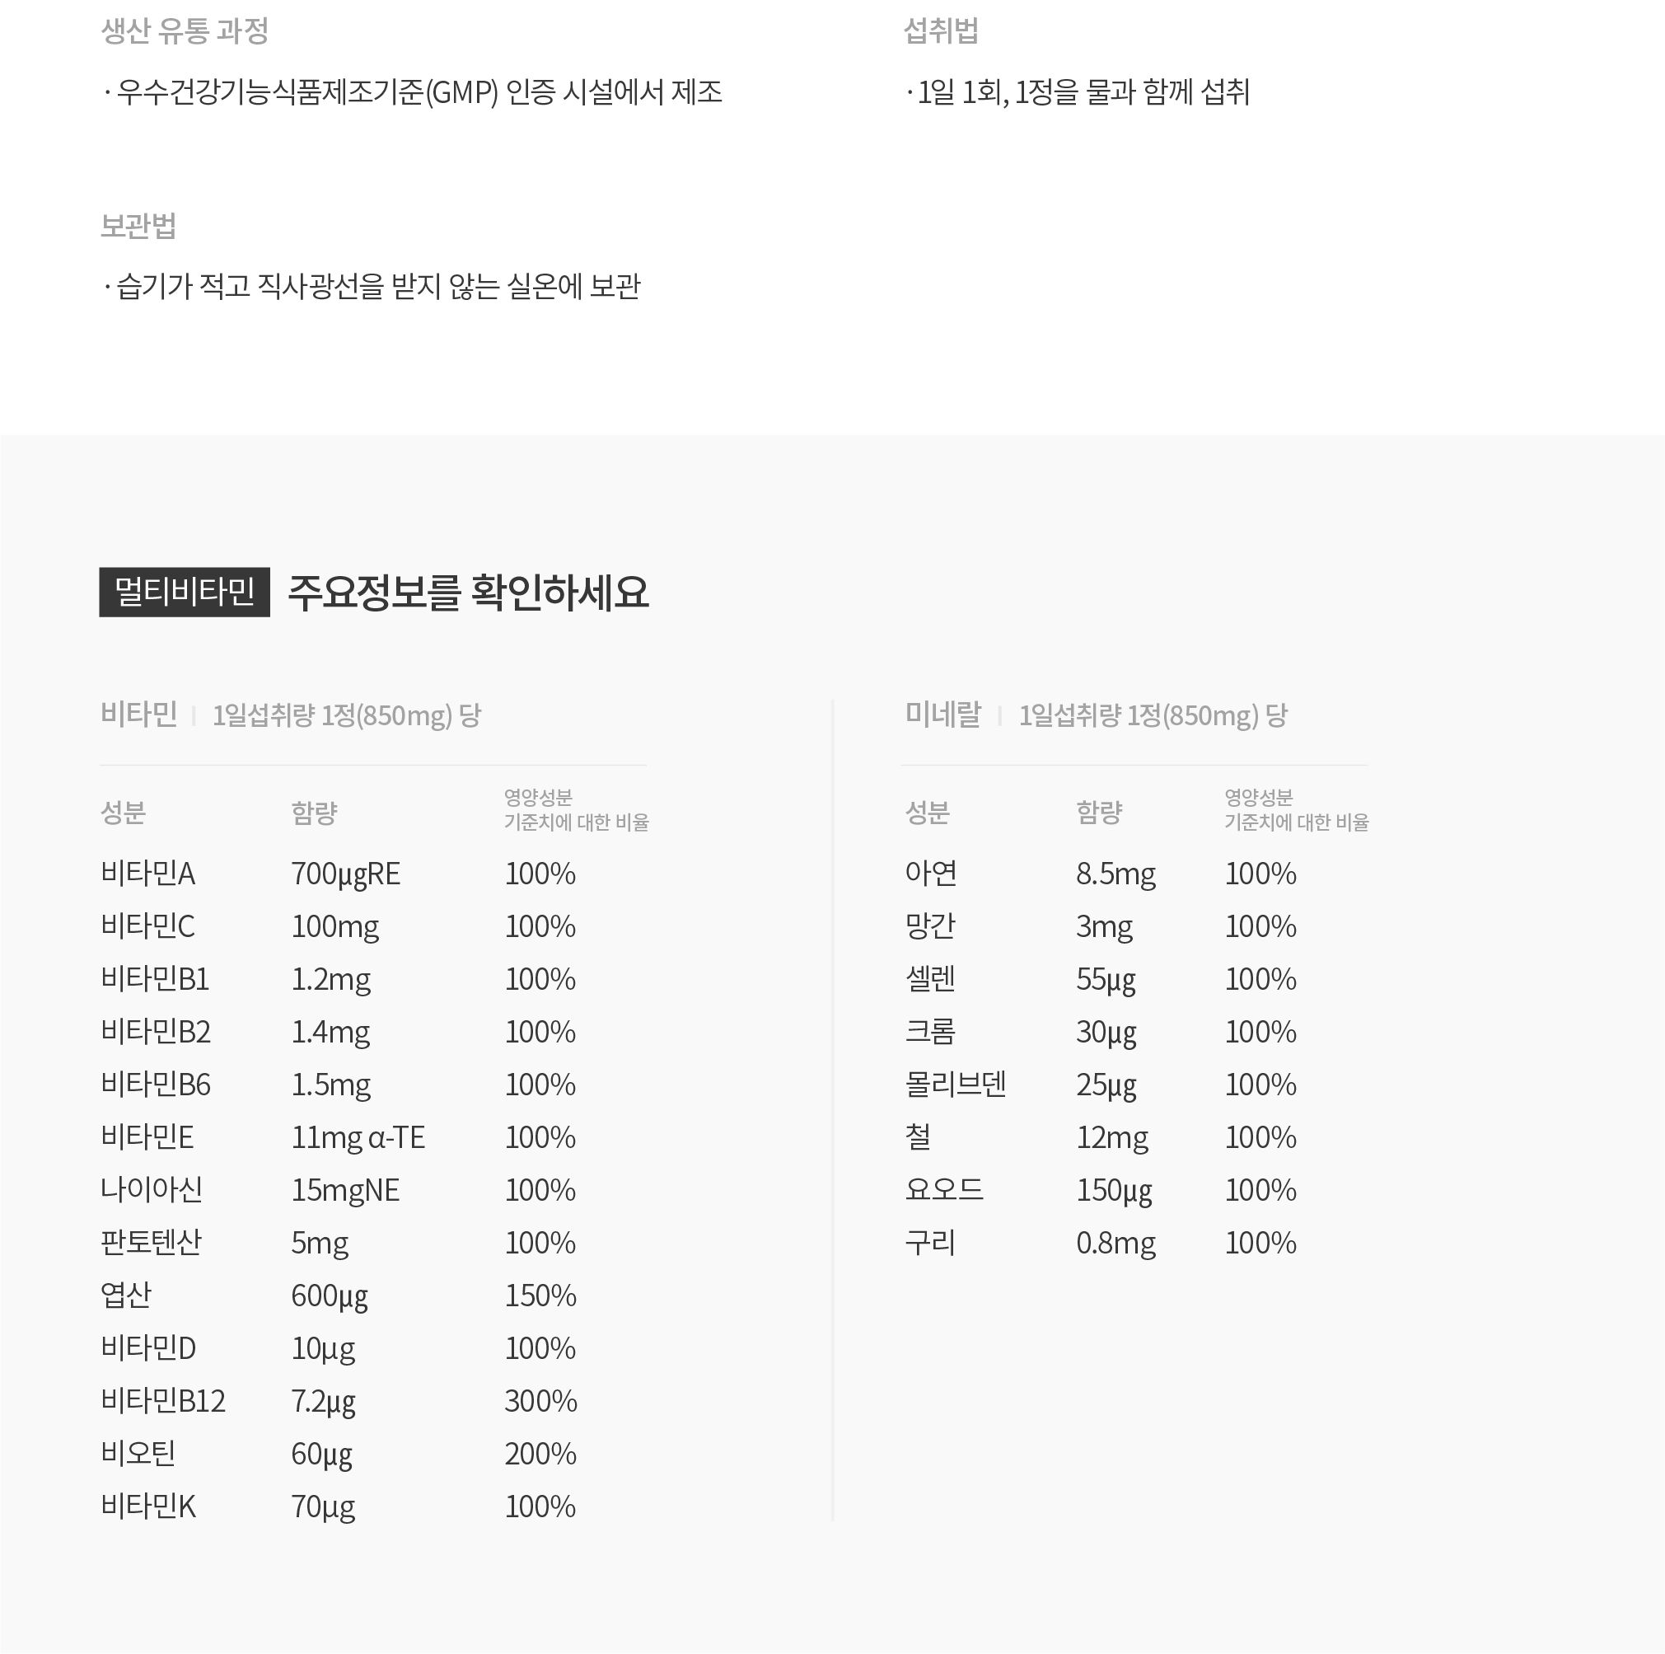Click the 멀티비타민 dark label badge
1665x1654 pixels.
pyautogui.click(x=185, y=591)
